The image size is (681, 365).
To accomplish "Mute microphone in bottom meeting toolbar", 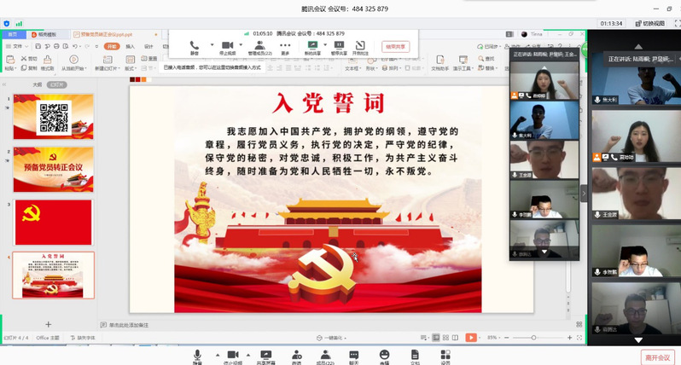I will 197,356.
